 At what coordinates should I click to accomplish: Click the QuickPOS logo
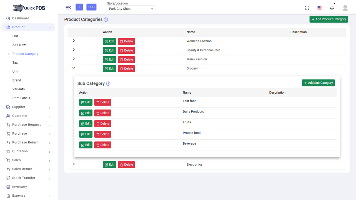pos(29,8)
